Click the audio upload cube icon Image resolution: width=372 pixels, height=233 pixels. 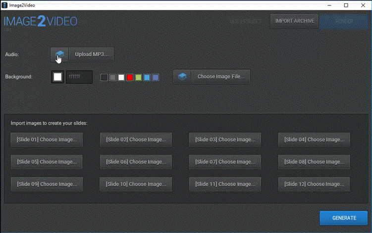pyautogui.click(x=59, y=54)
